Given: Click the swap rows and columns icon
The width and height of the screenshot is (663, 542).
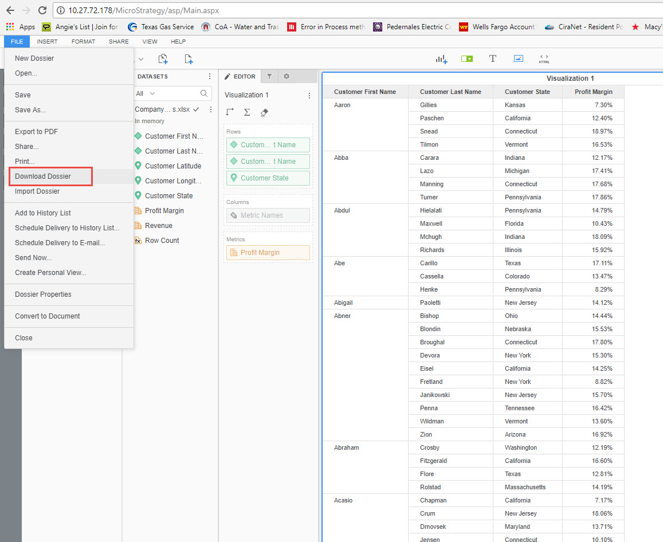Looking at the screenshot, I should (230, 112).
